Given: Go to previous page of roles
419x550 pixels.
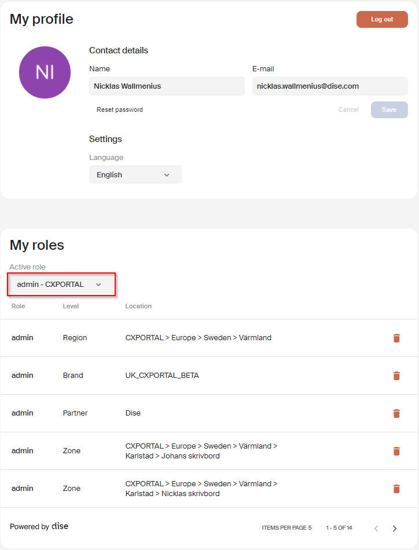Looking at the screenshot, I should coord(376,528).
